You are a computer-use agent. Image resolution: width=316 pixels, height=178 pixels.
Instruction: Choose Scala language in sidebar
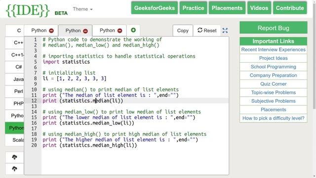tap(15, 140)
